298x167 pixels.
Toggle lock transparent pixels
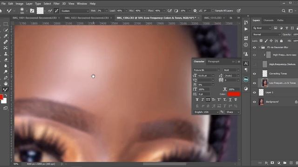pyautogui.click(x=261, y=41)
